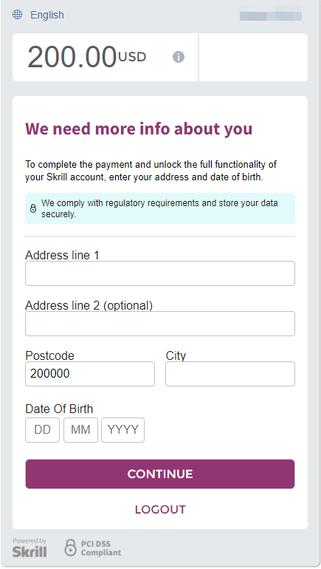Screen dimensions: 321x569
Task: Click the blurred merchant name at the top
Action: [271, 15]
